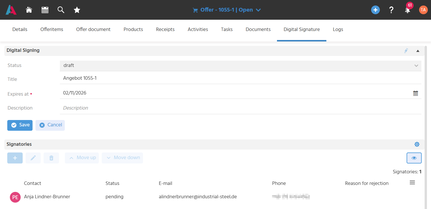Open notifications bell with 61 badge
The height and width of the screenshot is (209, 431).
point(408,10)
